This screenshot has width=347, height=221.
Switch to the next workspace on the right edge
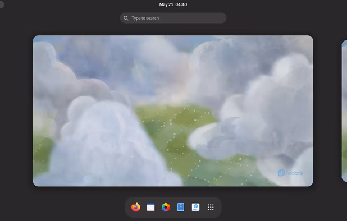click(344, 111)
